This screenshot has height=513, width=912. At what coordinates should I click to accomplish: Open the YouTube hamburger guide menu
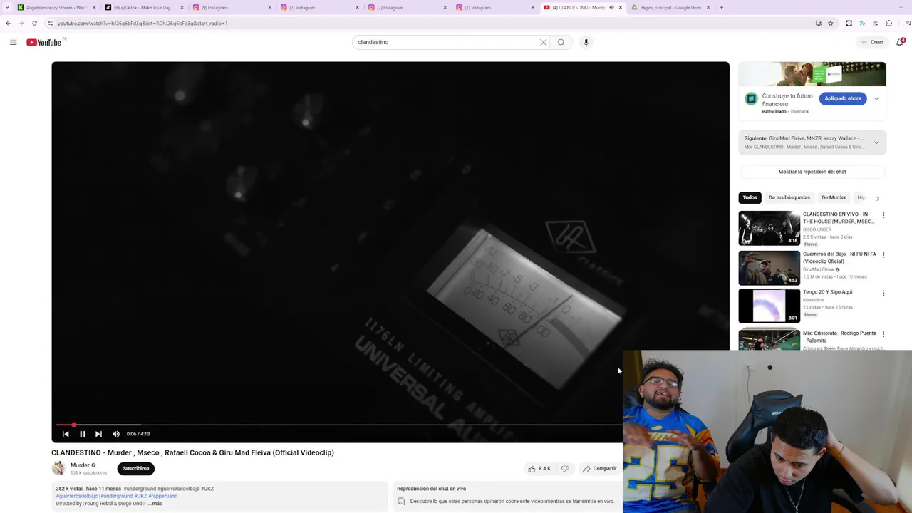(x=13, y=42)
